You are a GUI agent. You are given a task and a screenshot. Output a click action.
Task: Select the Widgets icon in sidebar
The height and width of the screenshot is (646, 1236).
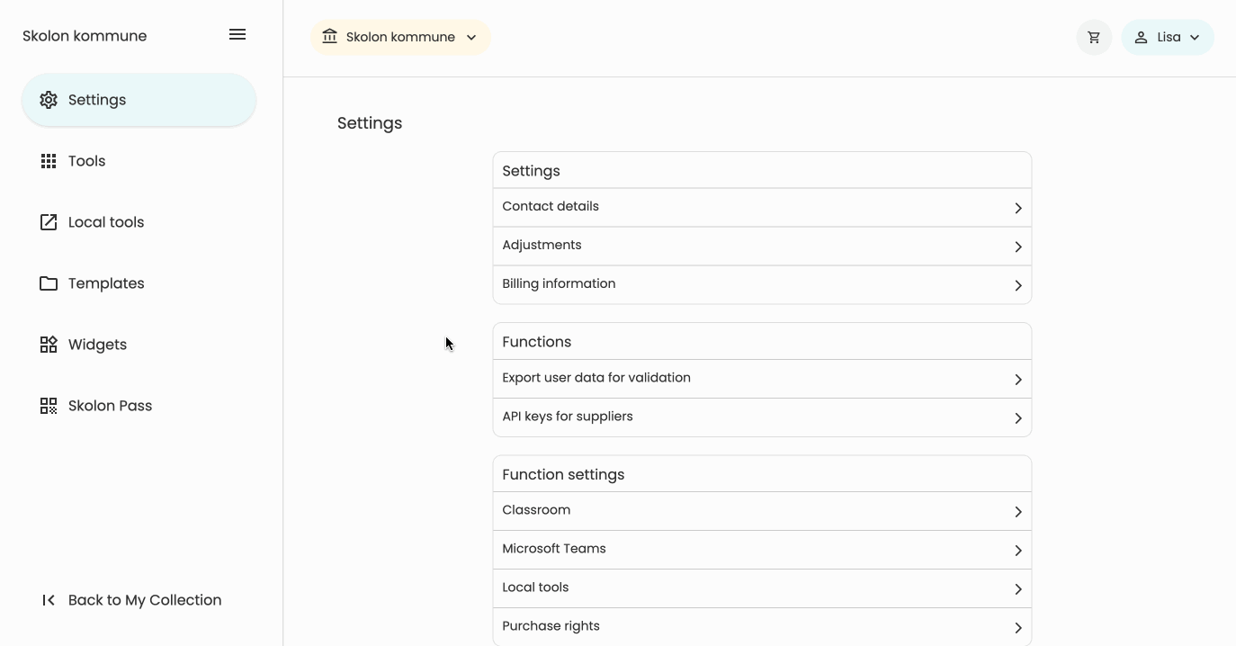pyautogui.click(x=49, y=344)
